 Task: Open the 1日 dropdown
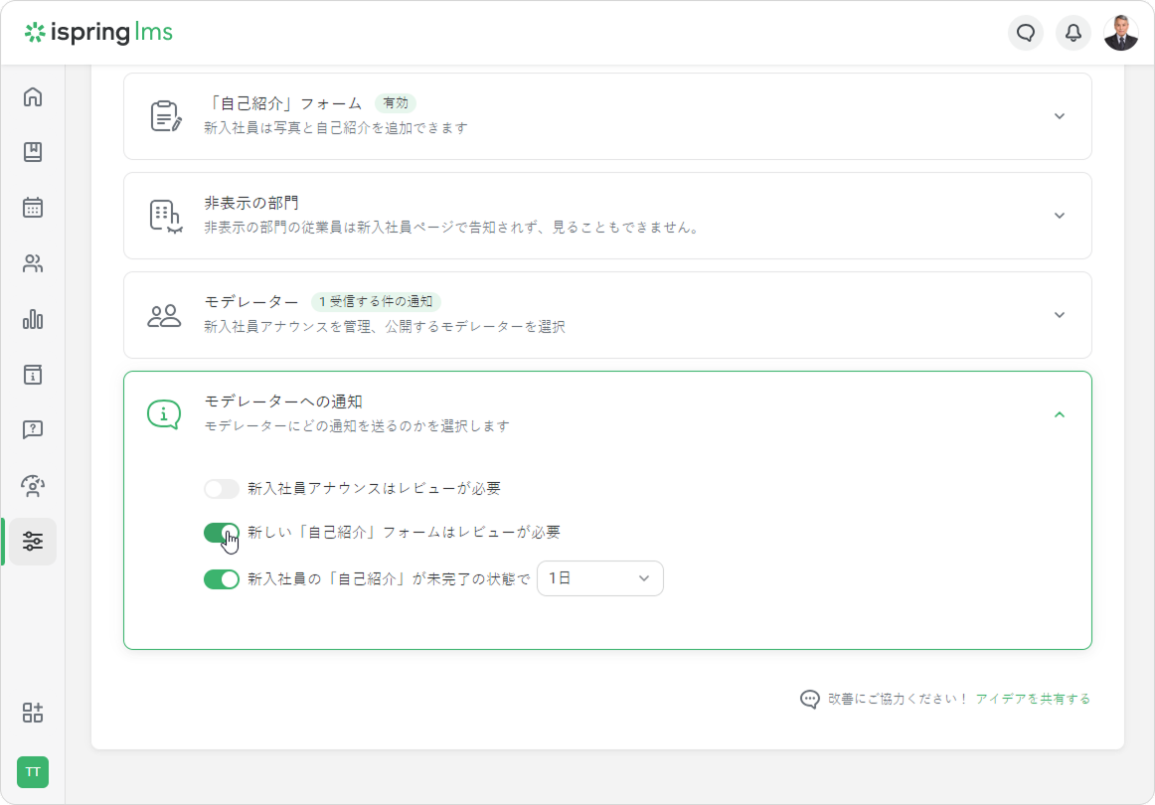(x=599, y=578)
